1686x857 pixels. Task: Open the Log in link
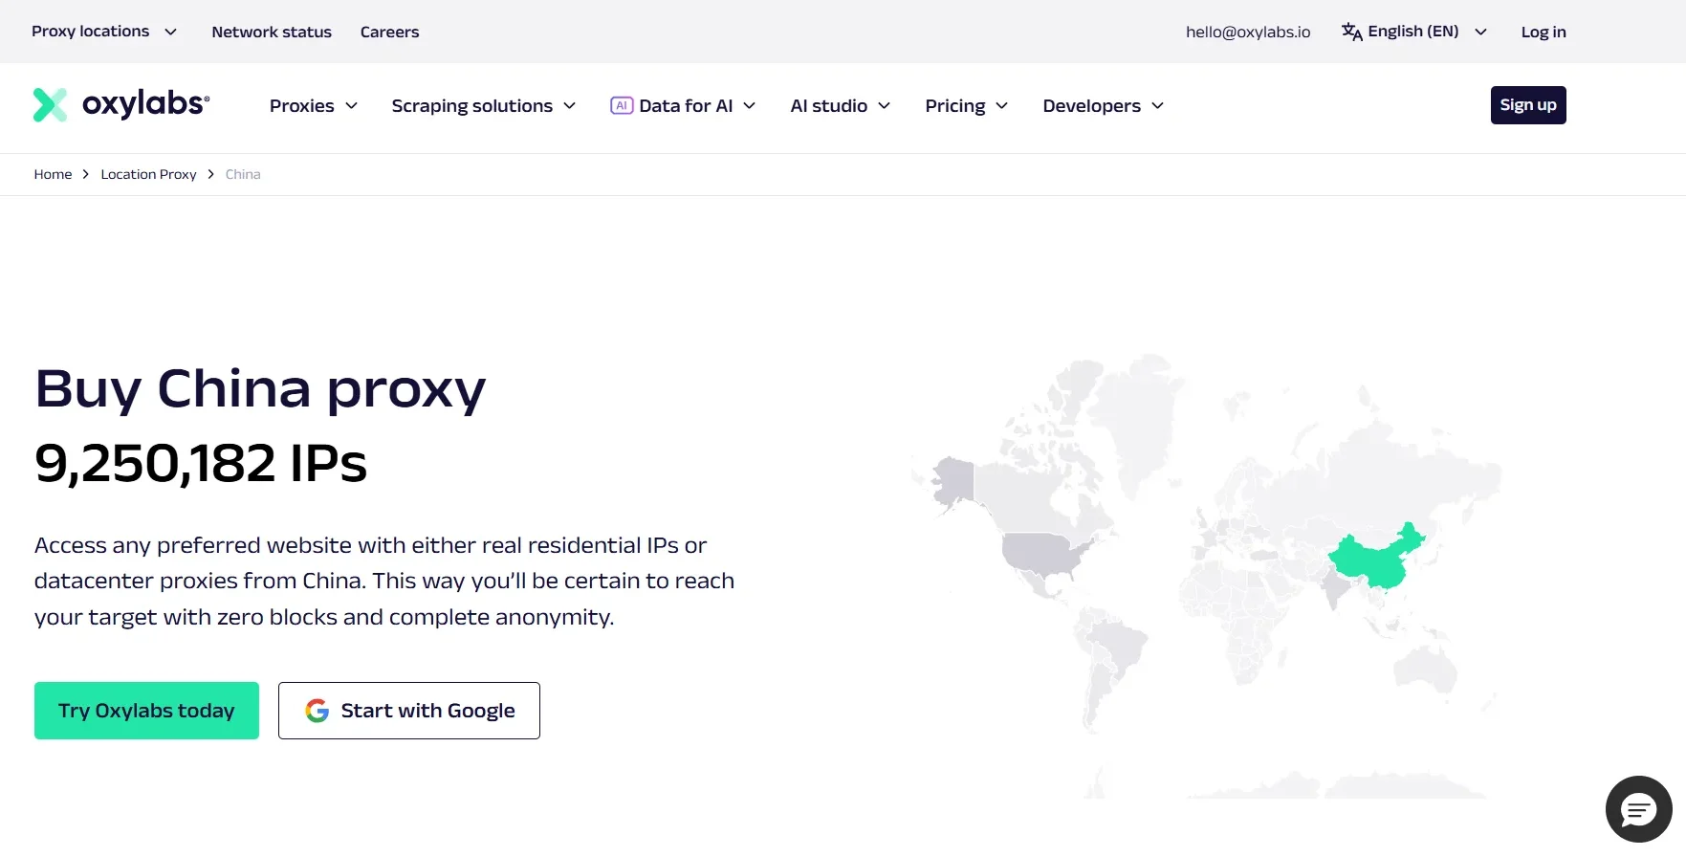point(1544,32)
